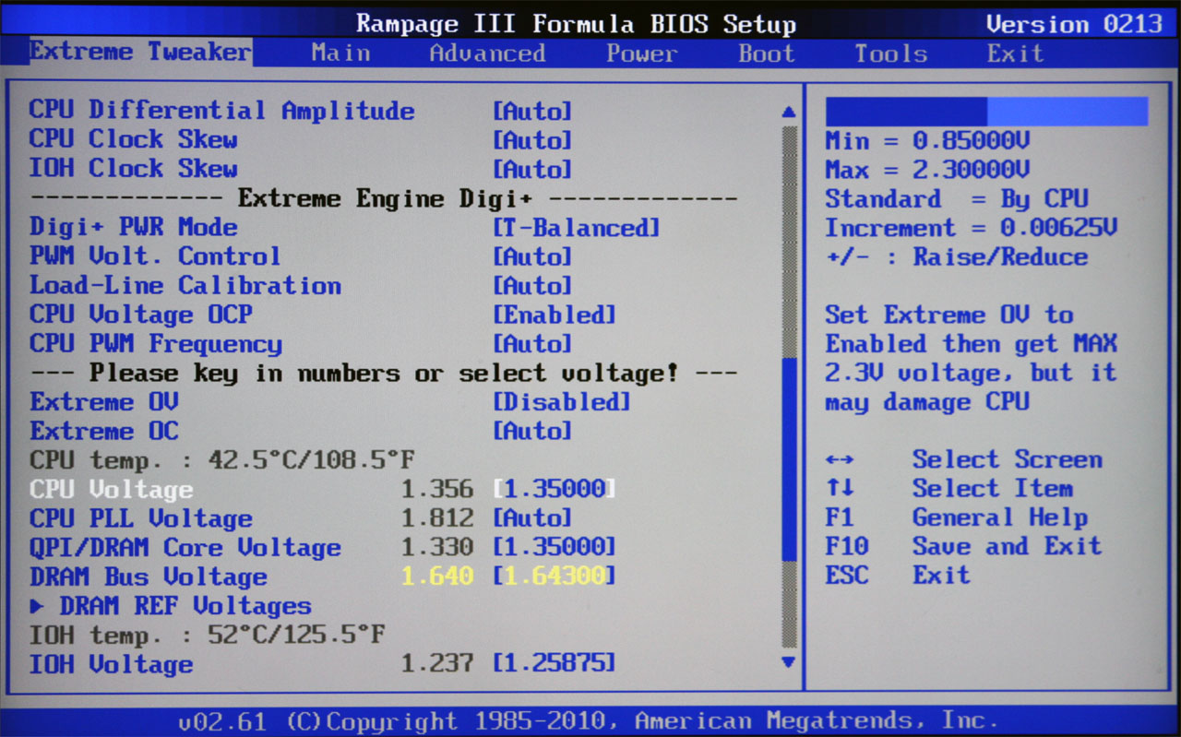
Task: Select the CPU Differential Amplitude label
Action: pos(221,111)
